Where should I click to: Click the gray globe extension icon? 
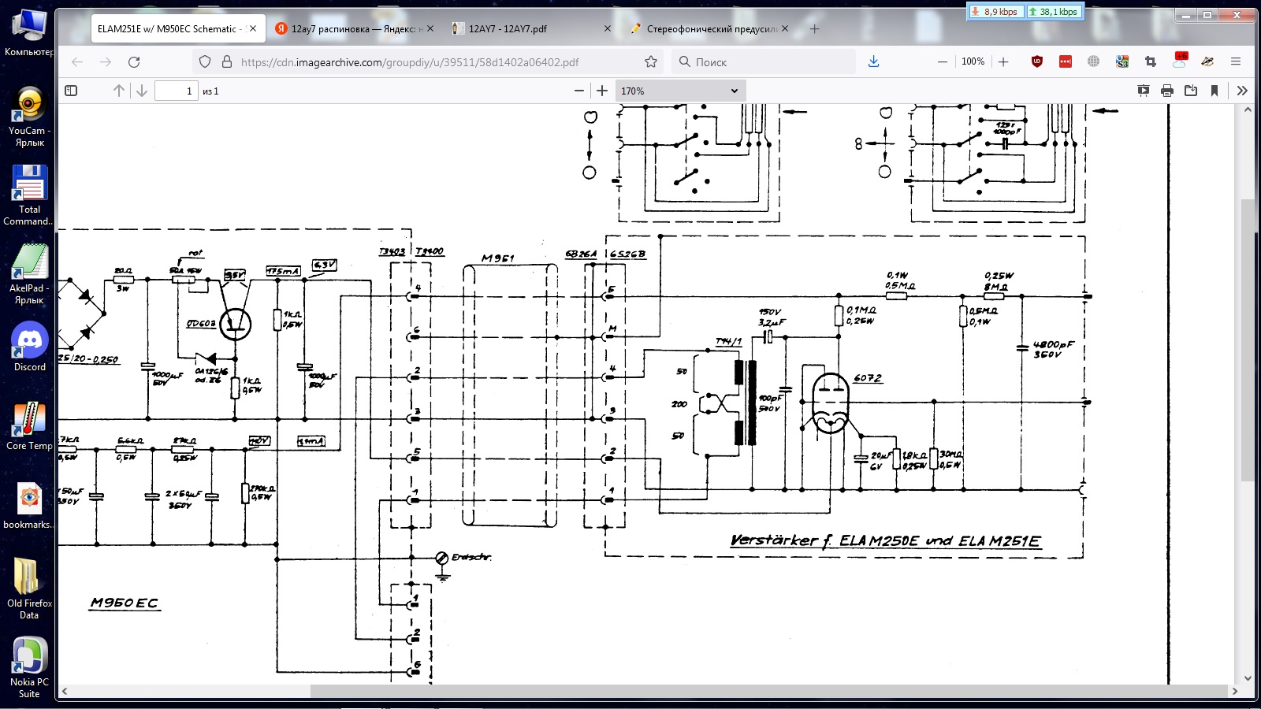[1094, 61]
